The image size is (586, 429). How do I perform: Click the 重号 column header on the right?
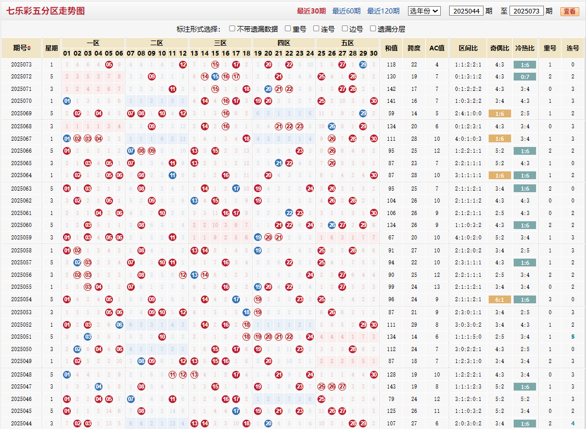tap(550, 48)
